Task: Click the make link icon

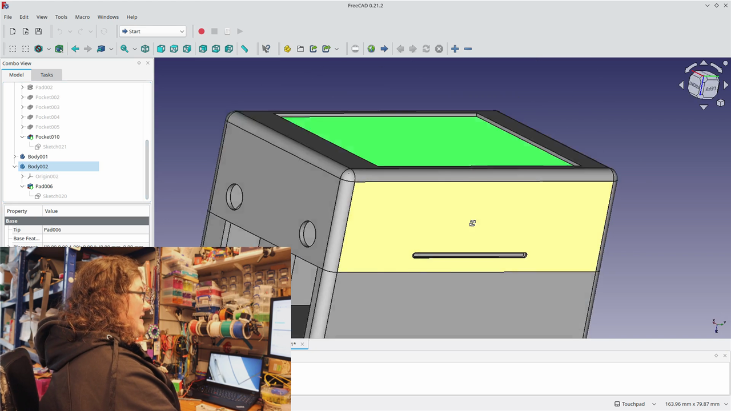Action: coord(314,49)
